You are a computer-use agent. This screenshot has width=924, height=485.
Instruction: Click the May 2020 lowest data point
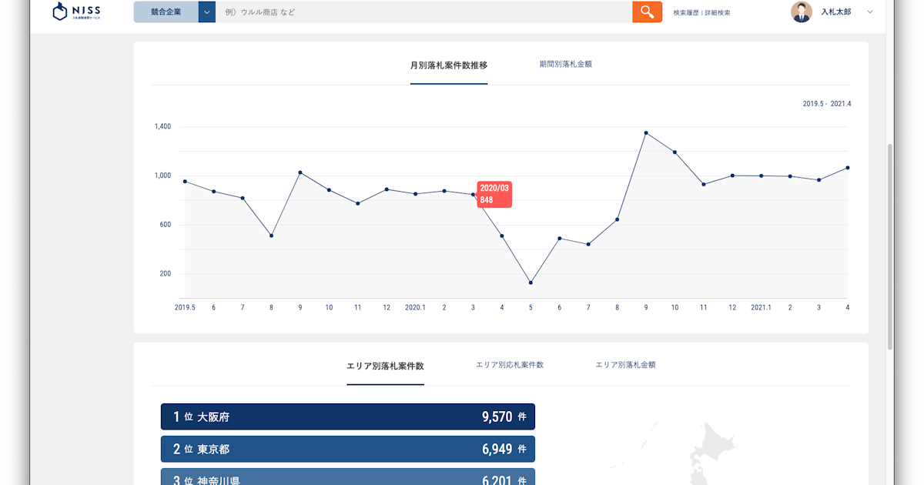tap(531, 283)
